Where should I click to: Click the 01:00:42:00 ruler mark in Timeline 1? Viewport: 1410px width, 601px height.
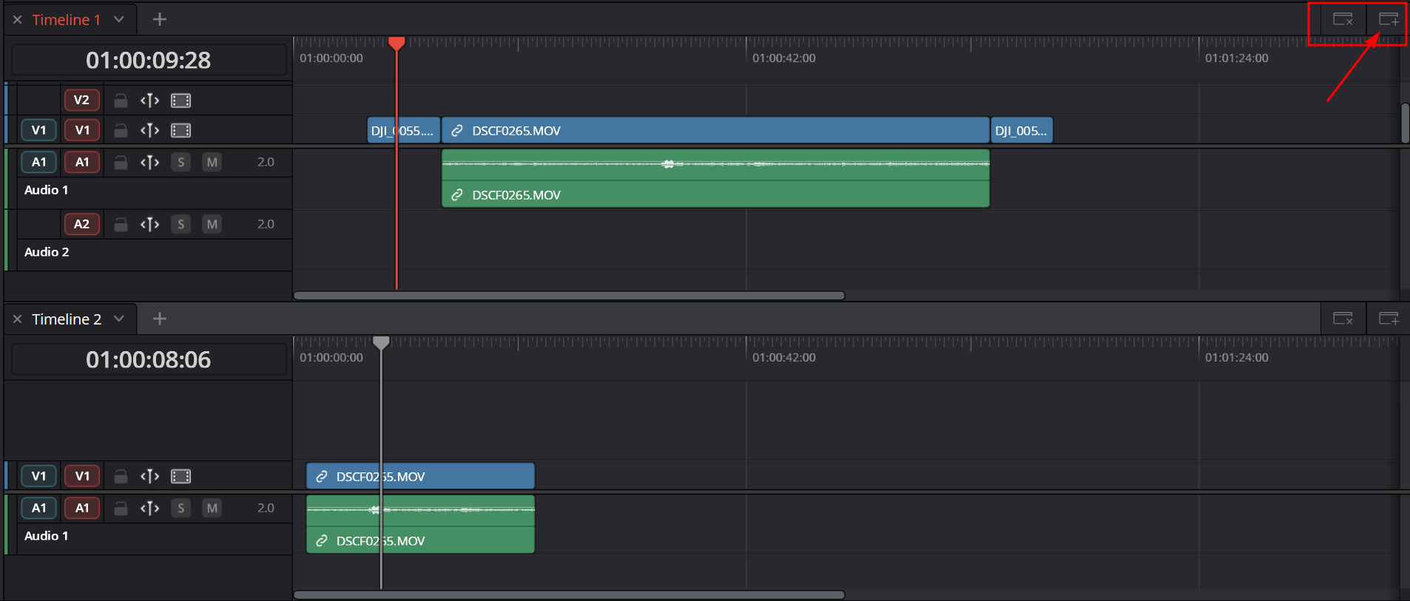(x=784, y=58)
